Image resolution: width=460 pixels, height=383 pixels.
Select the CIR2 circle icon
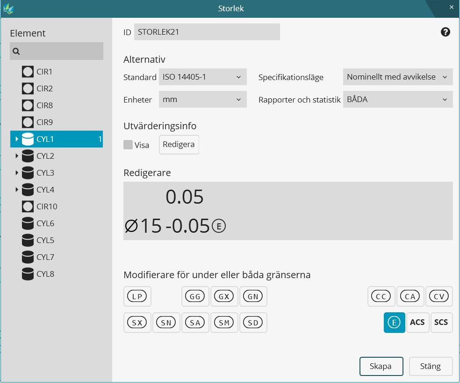[28, 88]
